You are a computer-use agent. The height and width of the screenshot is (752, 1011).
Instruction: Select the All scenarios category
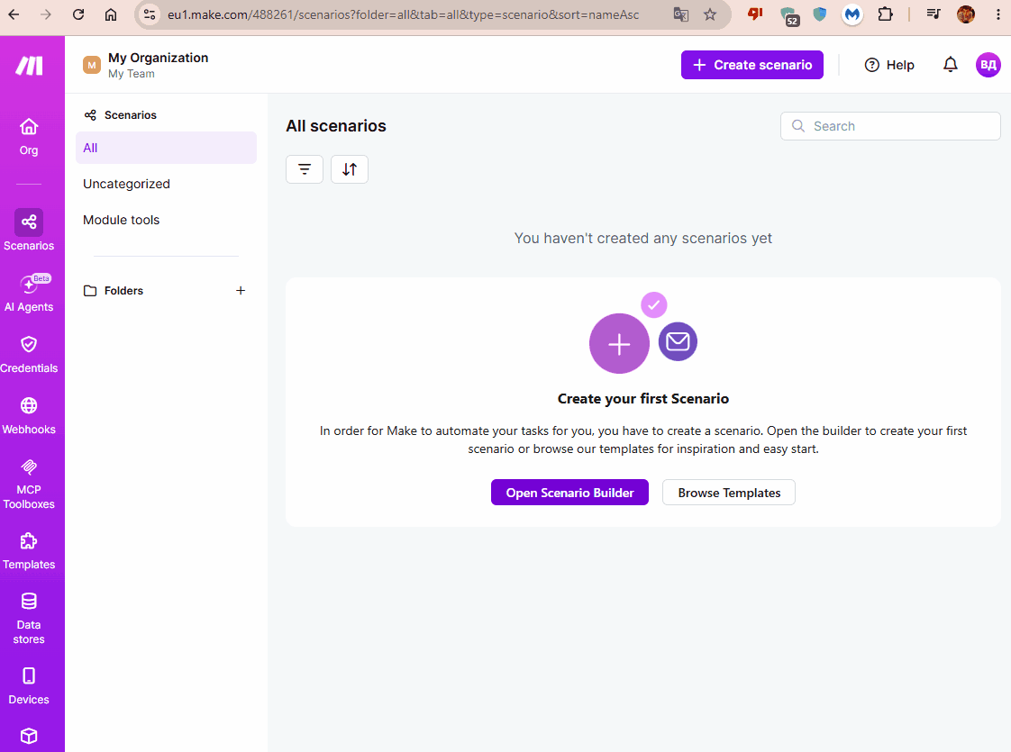tap(167, 148)
